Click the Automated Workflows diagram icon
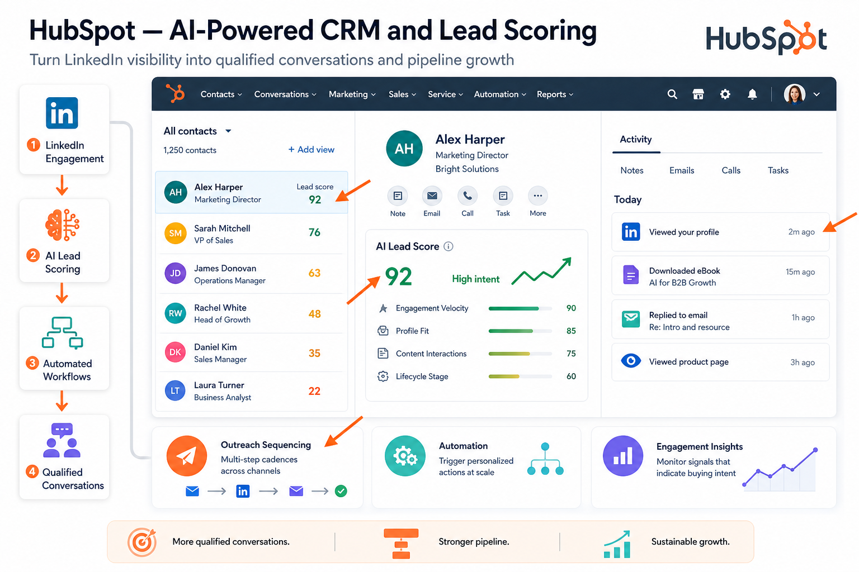 [62, 332]
